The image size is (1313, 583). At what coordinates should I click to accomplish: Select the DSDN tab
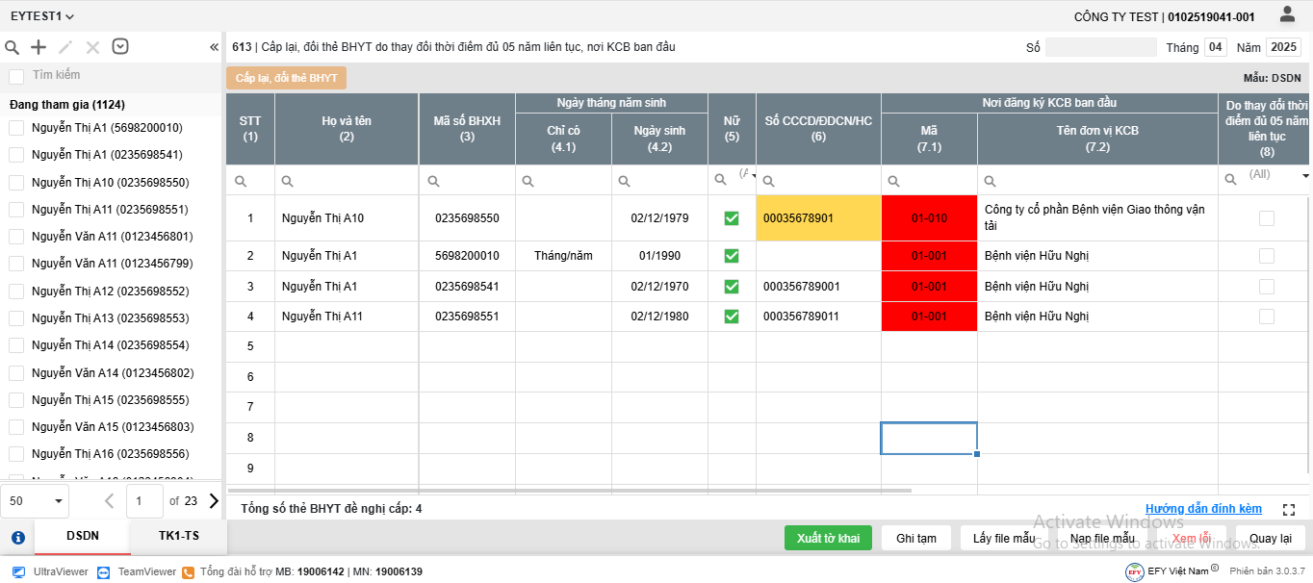coord(83,537)
